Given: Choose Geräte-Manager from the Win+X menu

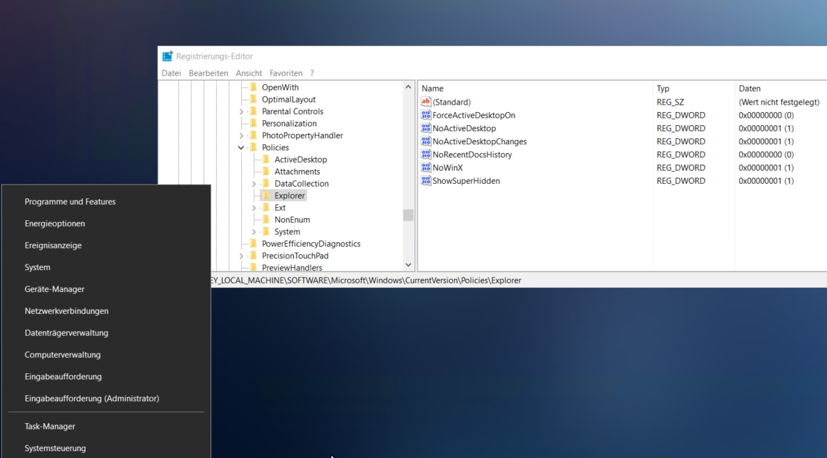Looking at the screenshot, I should pos(55,289).
